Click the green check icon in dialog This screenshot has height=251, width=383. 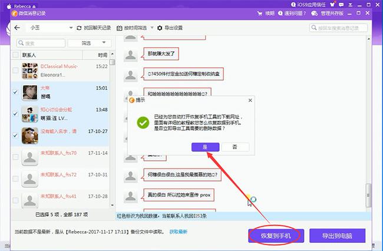pyautogui.click(x=143, y=123)
